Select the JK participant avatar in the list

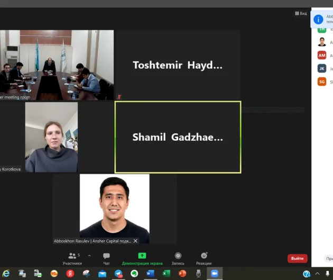click(322, 68)
